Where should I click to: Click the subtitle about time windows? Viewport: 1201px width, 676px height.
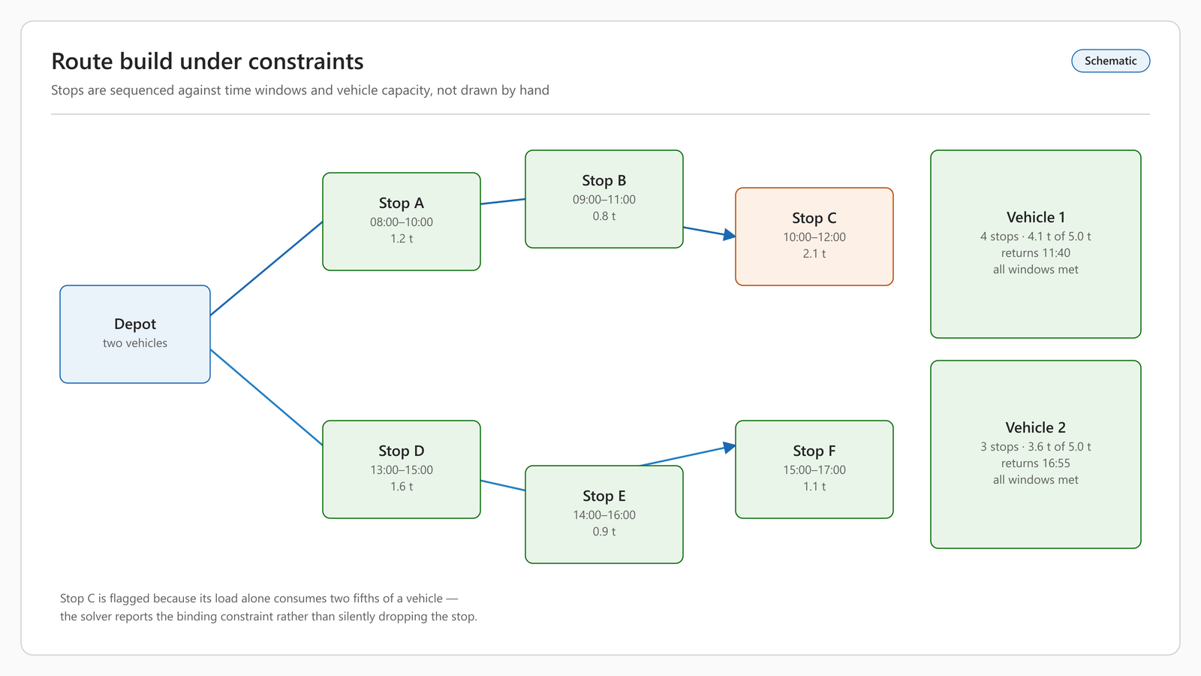coord(300,90)
